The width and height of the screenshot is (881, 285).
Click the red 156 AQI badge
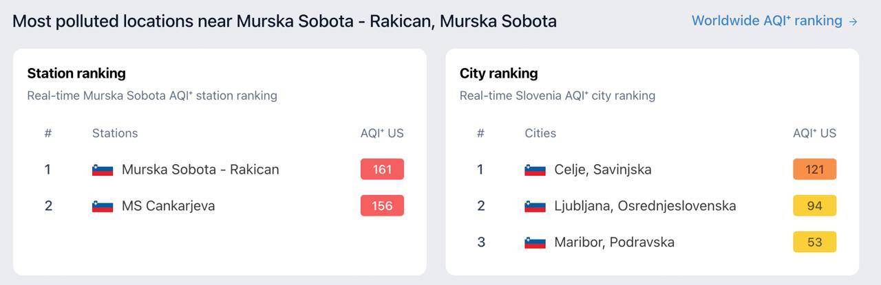(382, 206)
